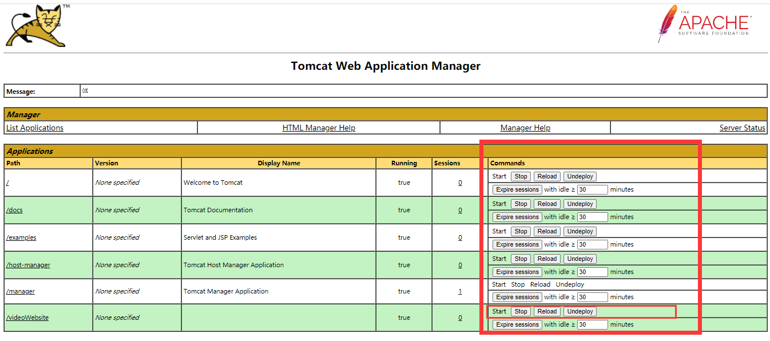Click 'Tomcat Manager Application' display name

(226, 291)
